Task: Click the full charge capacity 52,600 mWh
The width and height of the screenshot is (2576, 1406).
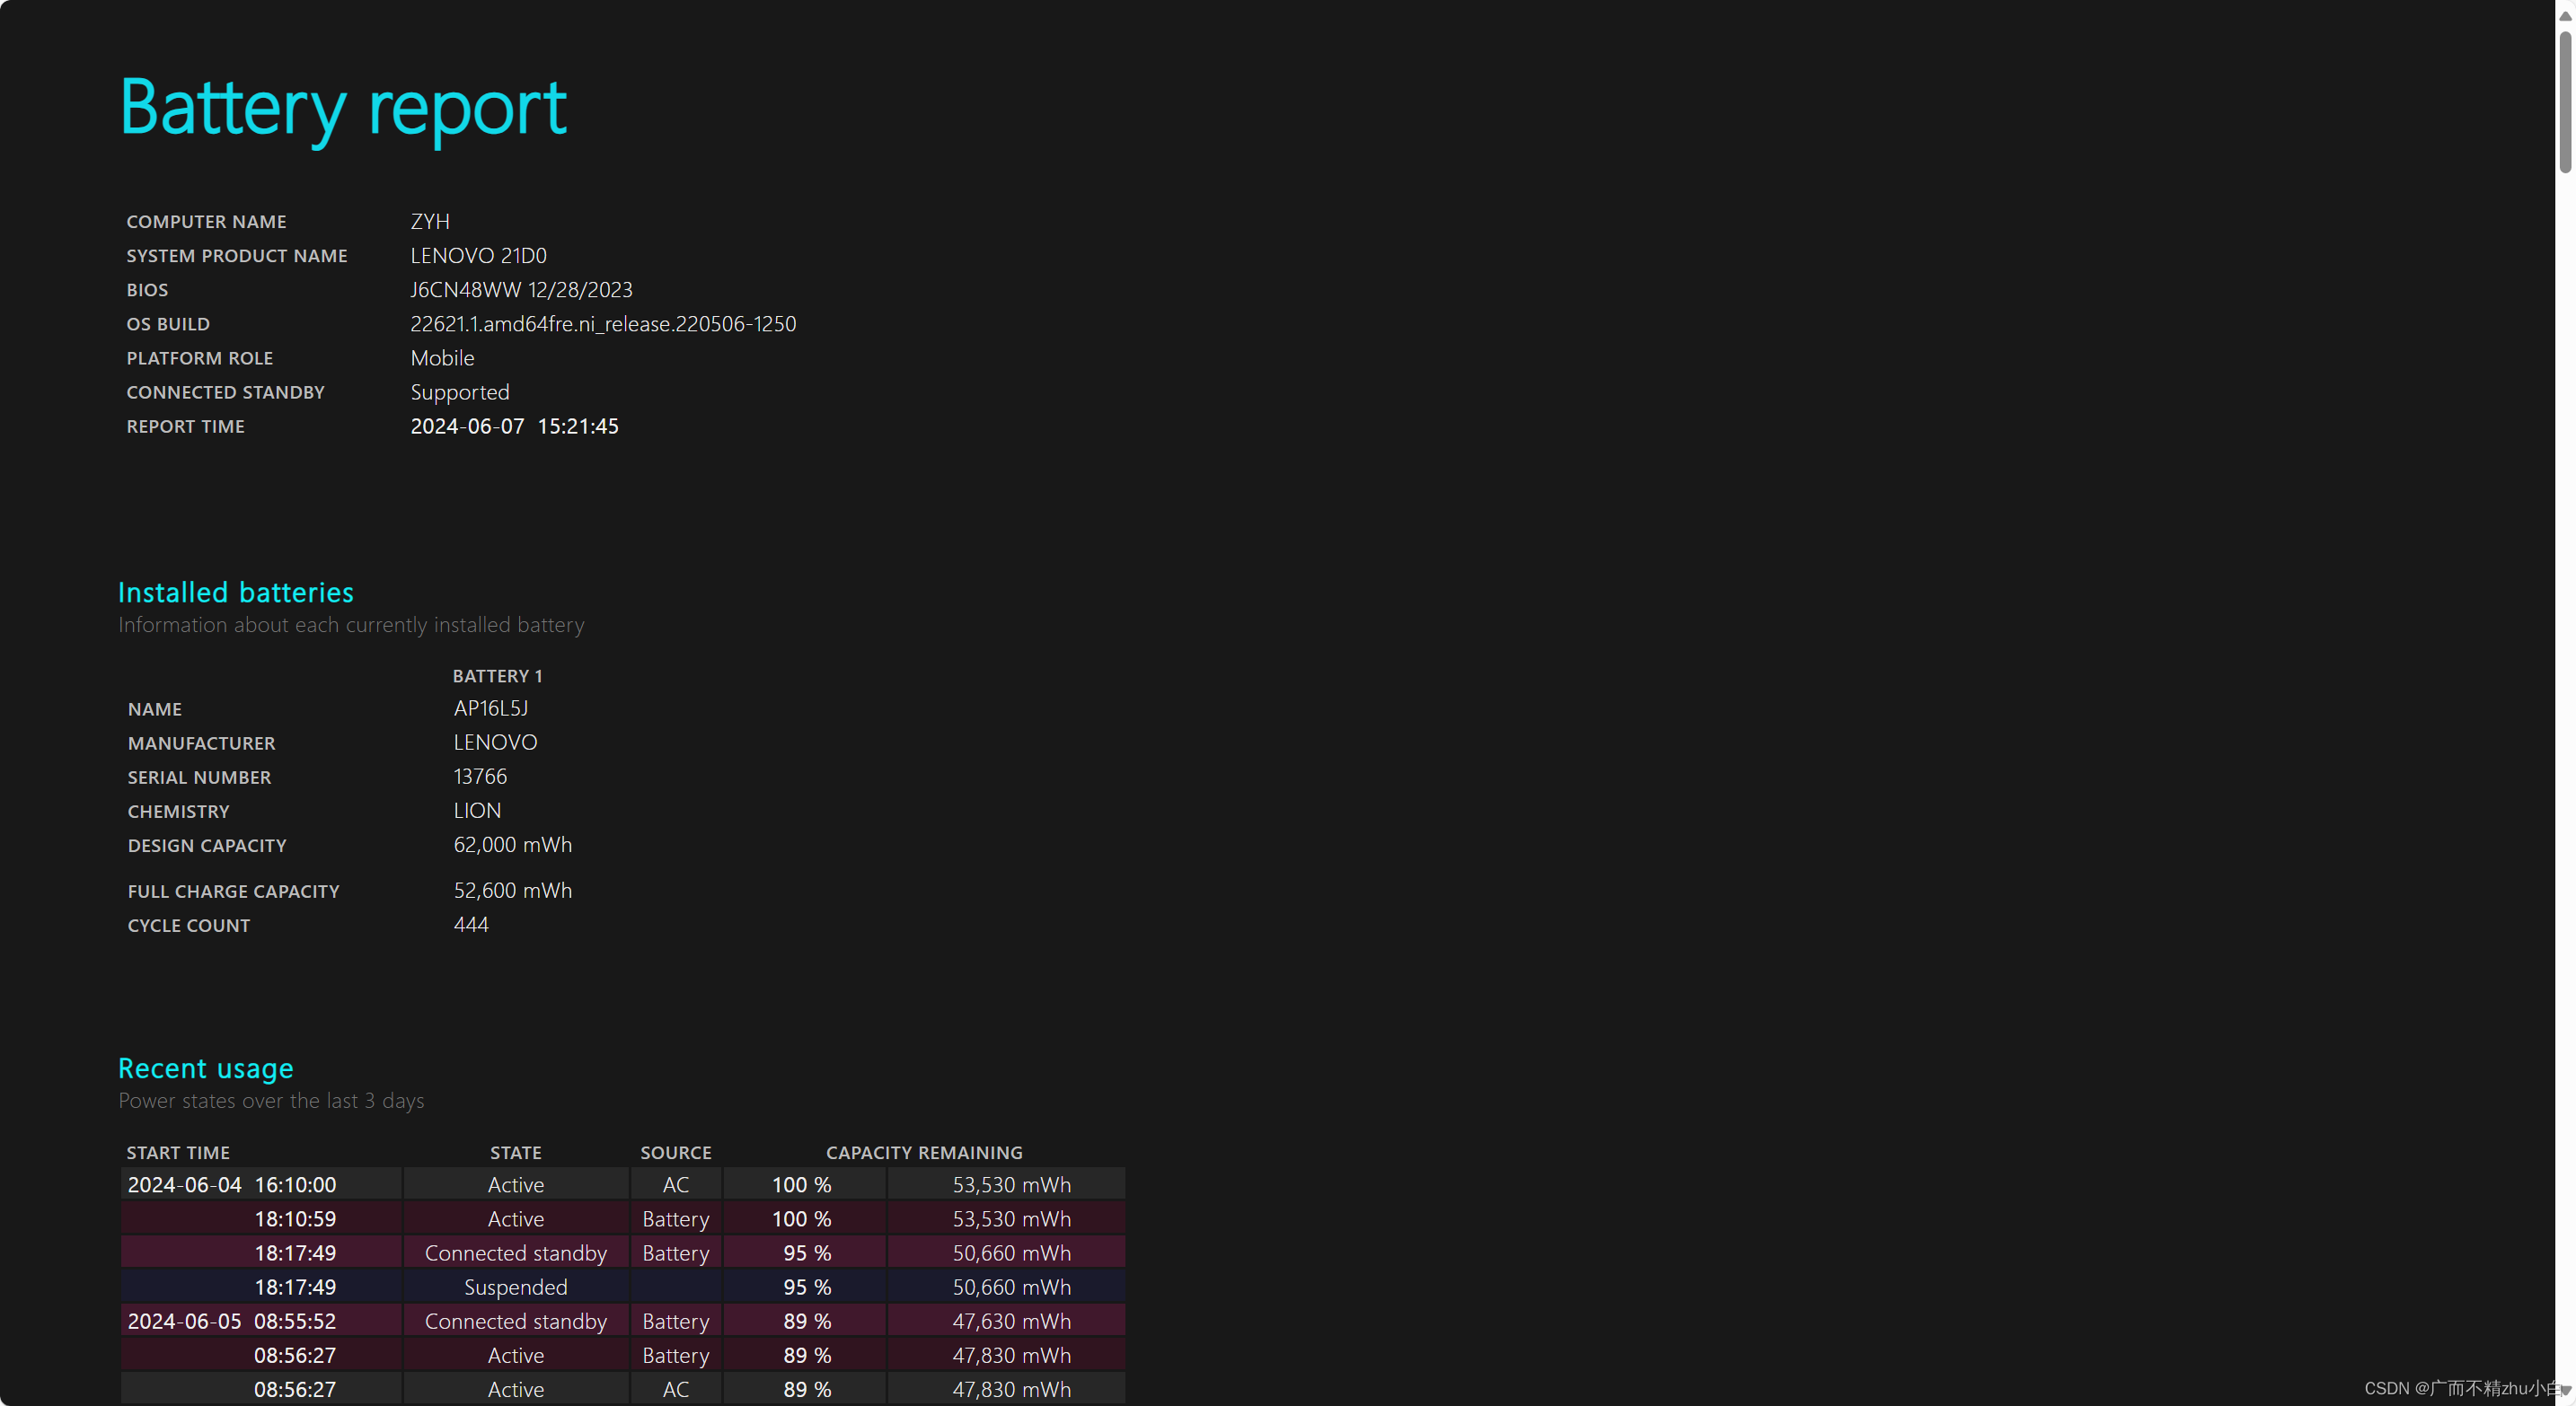Action: tap(512, 891)
